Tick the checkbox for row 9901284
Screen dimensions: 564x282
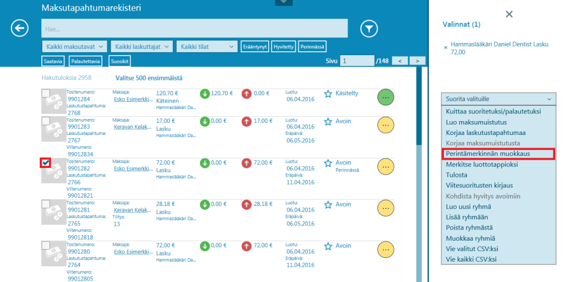(x=46, y=93)
